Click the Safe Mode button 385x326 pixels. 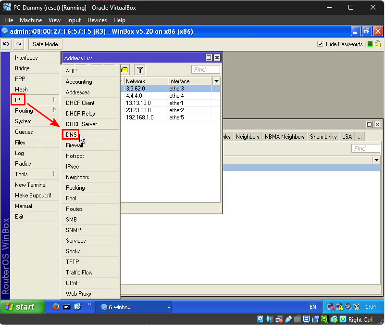pos(46,44)
